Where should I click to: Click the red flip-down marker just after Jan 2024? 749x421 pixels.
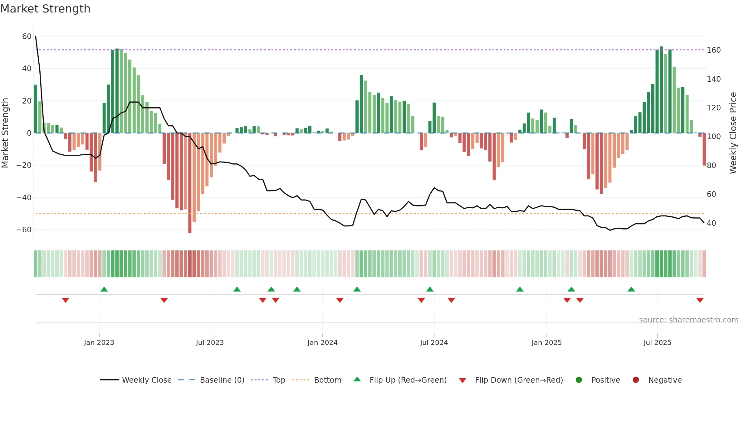[340, 300]
